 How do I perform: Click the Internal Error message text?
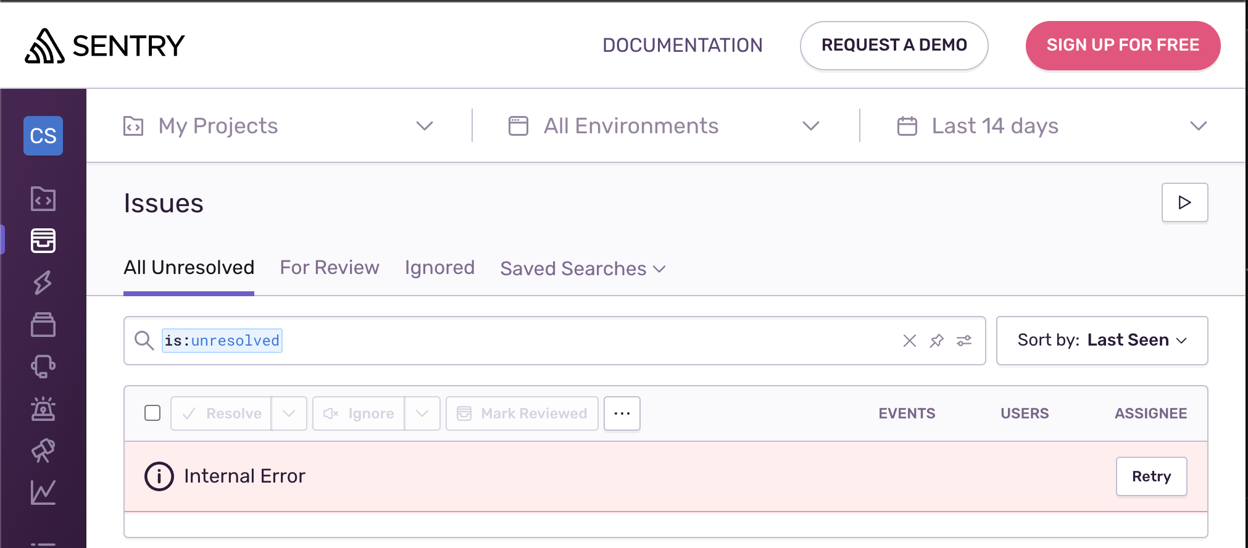(244, 476)
